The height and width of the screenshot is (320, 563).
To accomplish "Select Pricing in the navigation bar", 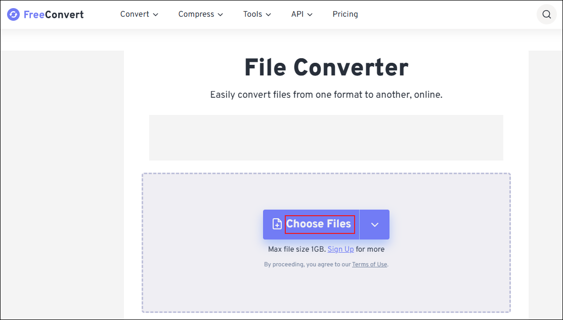I will click(345, 14).
